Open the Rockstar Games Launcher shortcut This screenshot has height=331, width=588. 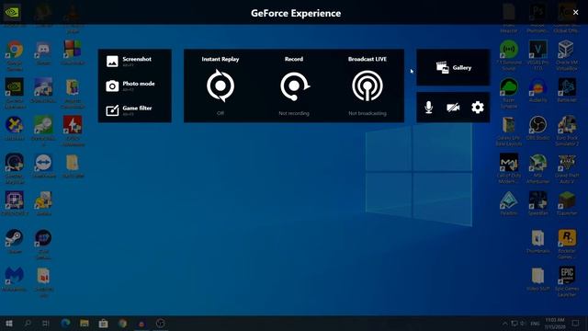tap(567, 244)
